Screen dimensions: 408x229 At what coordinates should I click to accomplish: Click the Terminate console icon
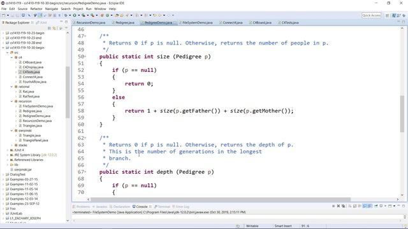coord(333,206)
